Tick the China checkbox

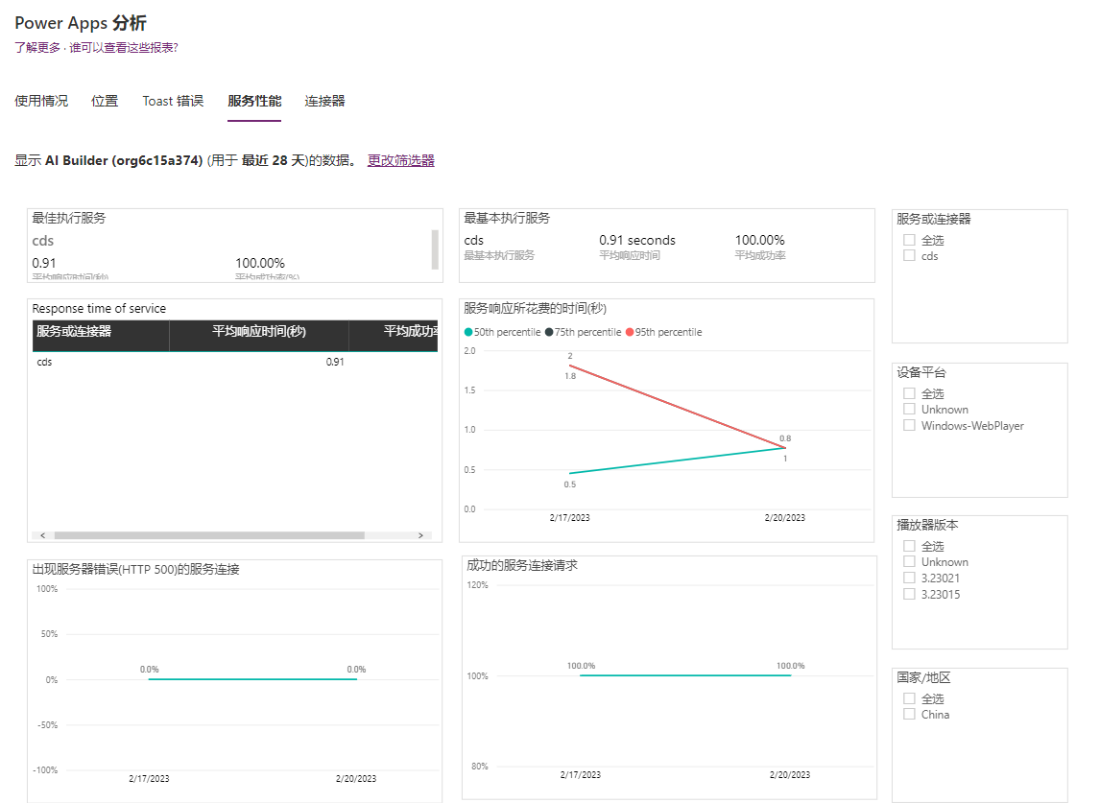pos(909,714)
